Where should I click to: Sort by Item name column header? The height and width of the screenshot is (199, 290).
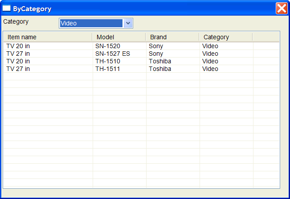coord(48,37)
